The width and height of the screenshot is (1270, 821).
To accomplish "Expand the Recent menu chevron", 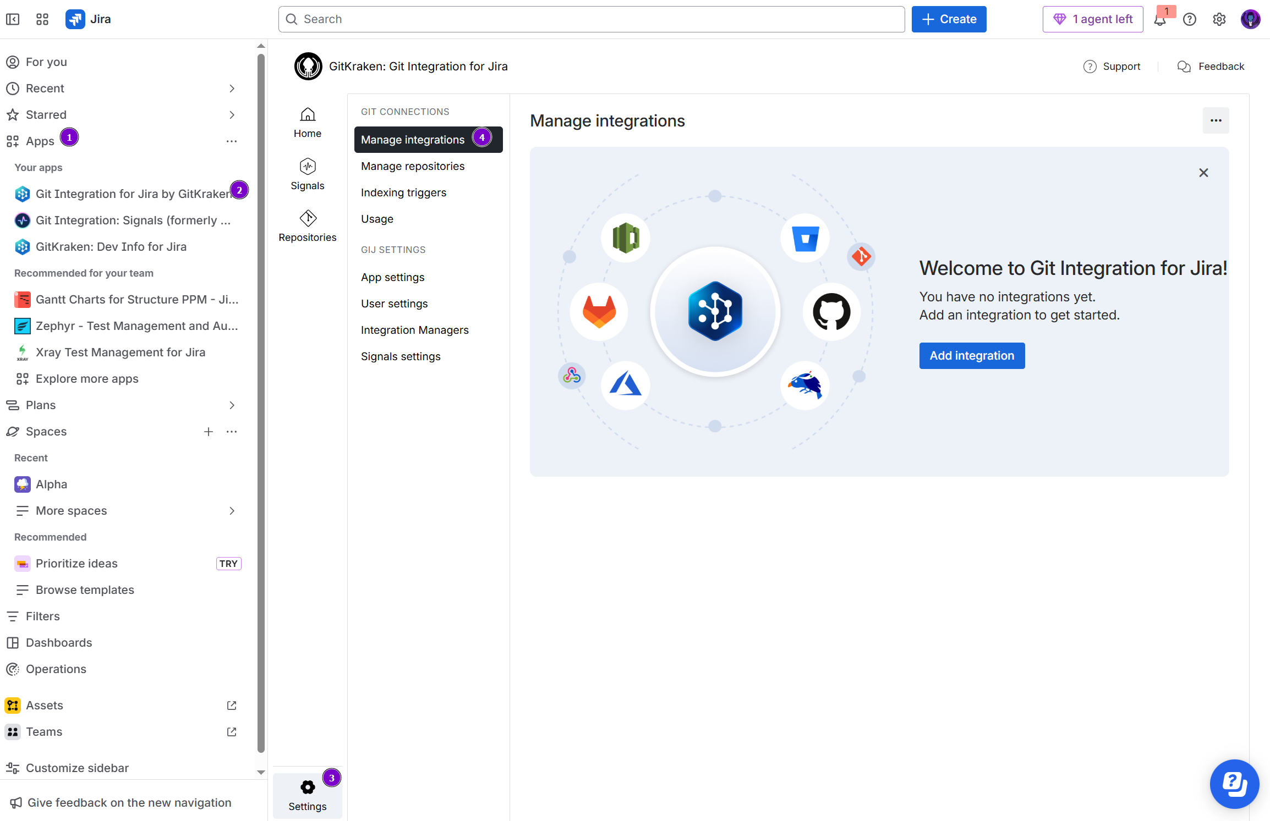I will coord(232,89).
